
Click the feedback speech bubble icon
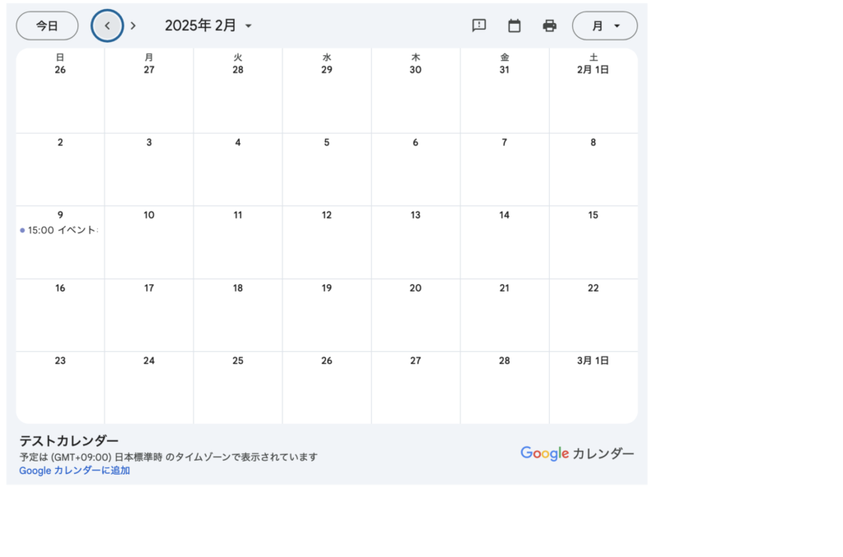point(479,26)
